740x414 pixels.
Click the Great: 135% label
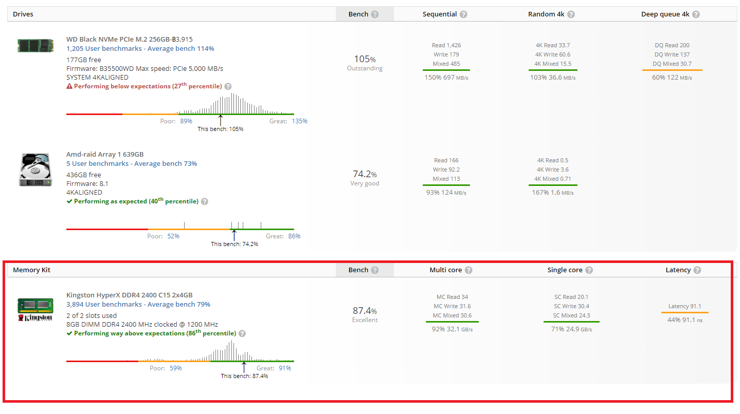point(288,122)
